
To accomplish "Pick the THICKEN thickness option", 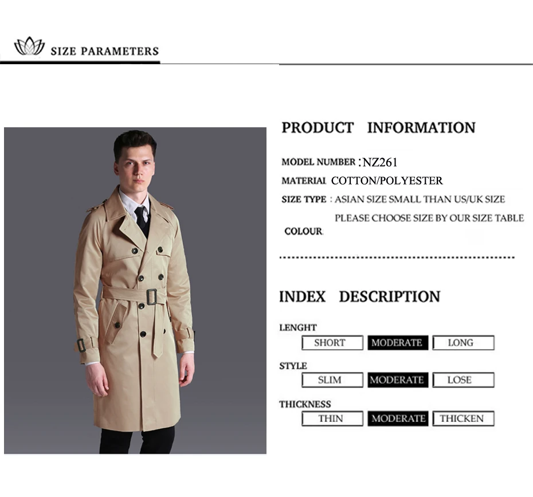I will pos(463,418).
